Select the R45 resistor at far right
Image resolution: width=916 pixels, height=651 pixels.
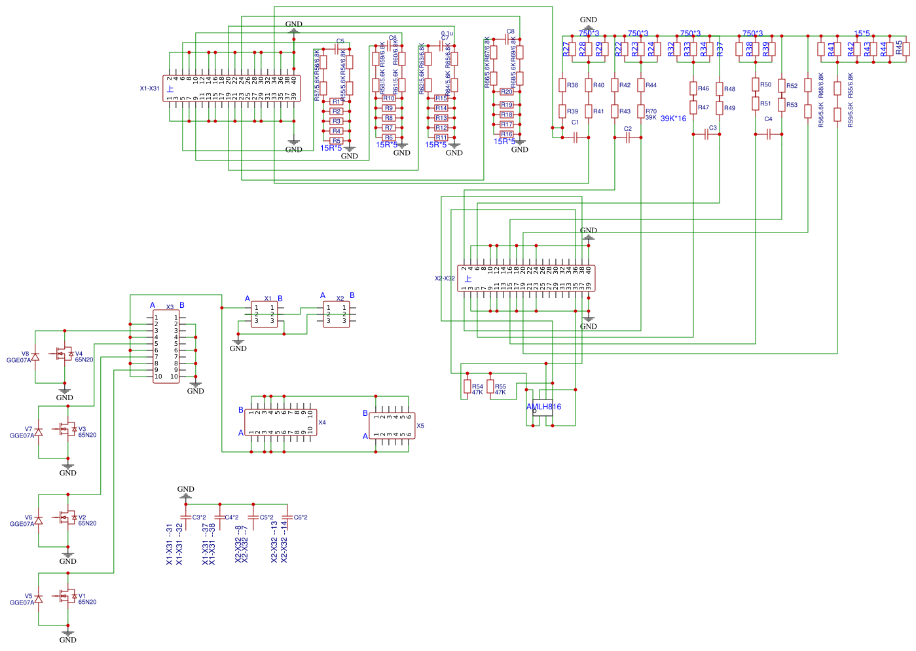(900, 48)
